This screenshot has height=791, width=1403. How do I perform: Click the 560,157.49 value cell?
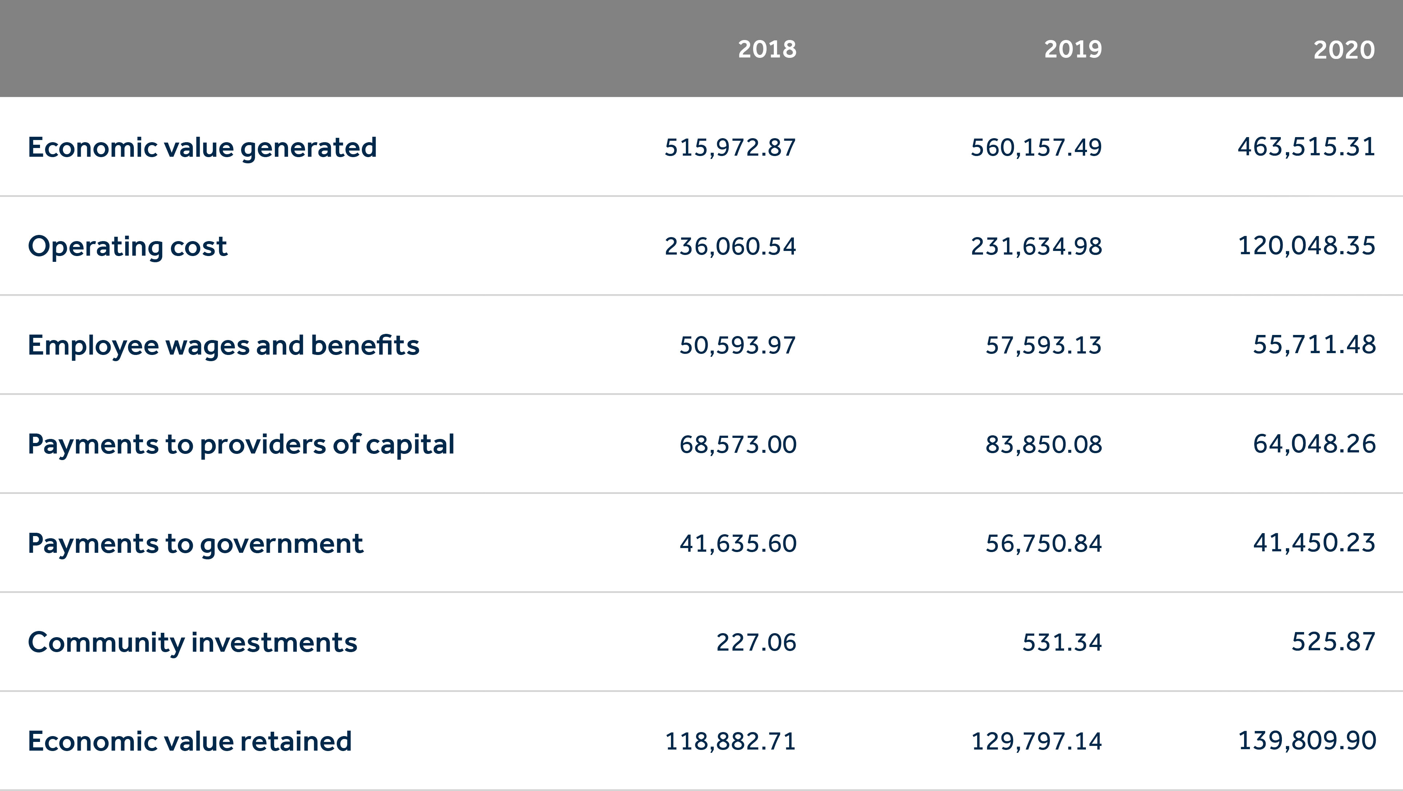(x=1036, y=148)
